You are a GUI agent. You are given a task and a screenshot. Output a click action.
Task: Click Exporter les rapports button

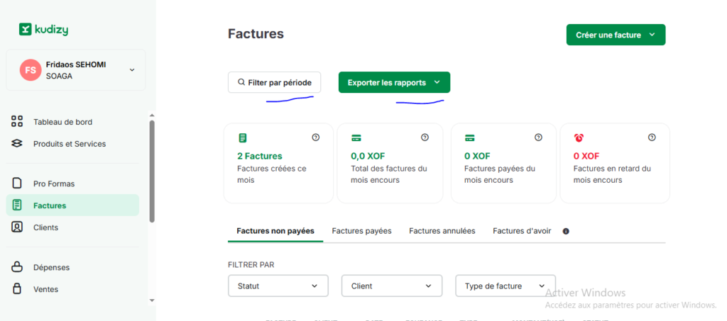click(393, 82)
